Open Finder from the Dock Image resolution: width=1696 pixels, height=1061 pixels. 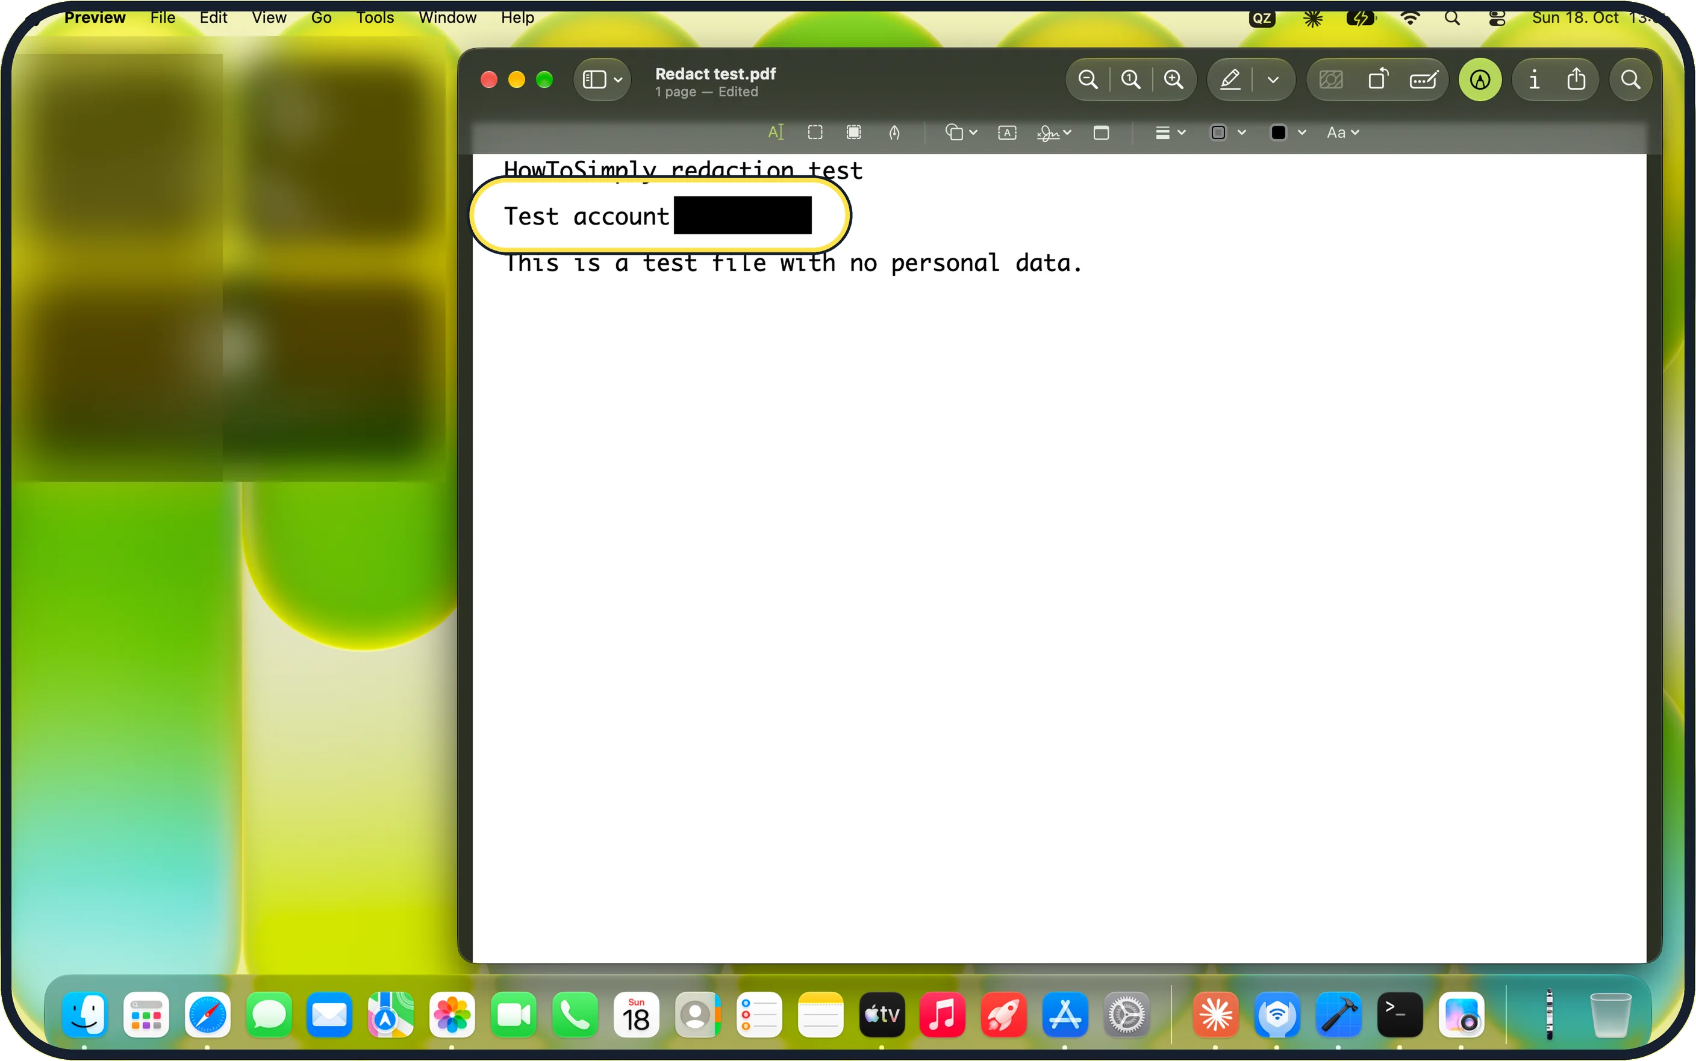(84, 1014)
